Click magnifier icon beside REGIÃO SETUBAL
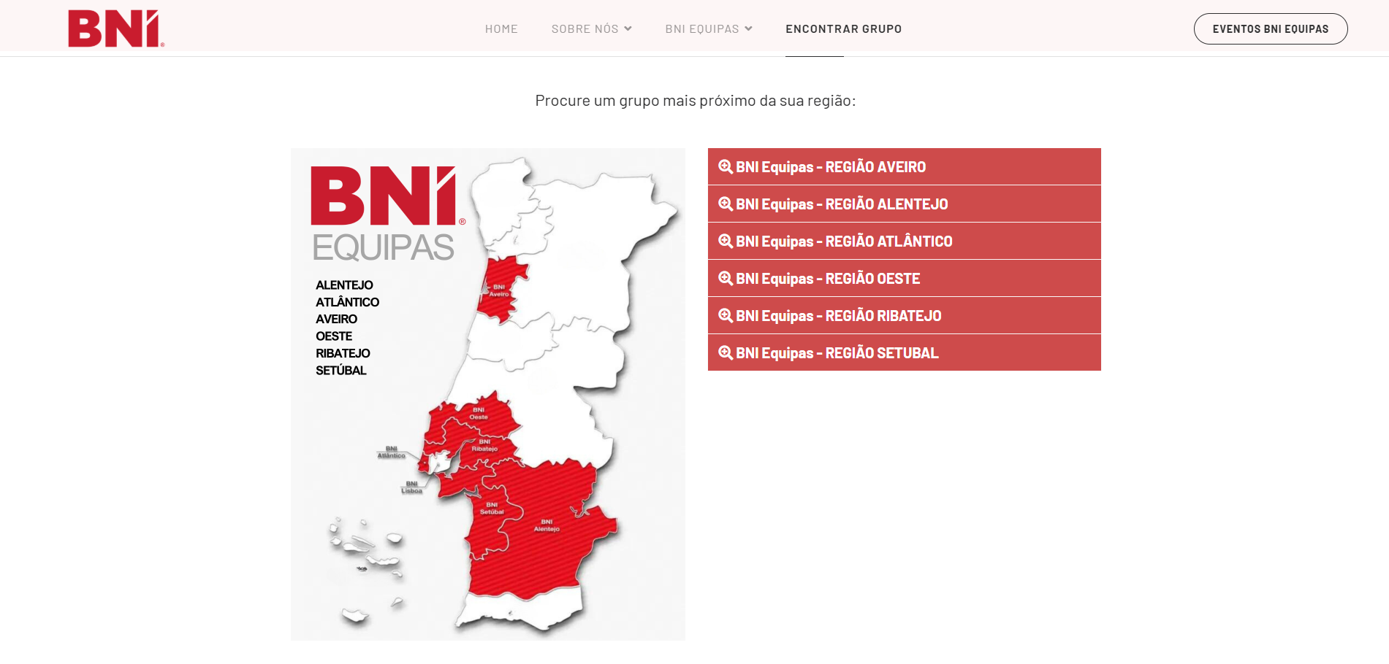Viewport: 1389px width, 664px height. [x=726, y=352]
